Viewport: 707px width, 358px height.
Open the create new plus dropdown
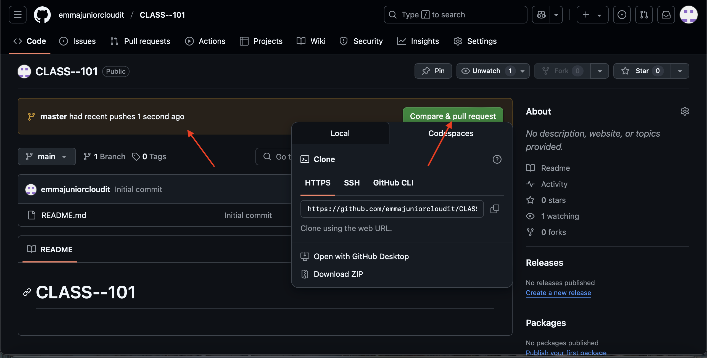pyautogui.click(x=592, y=15)
